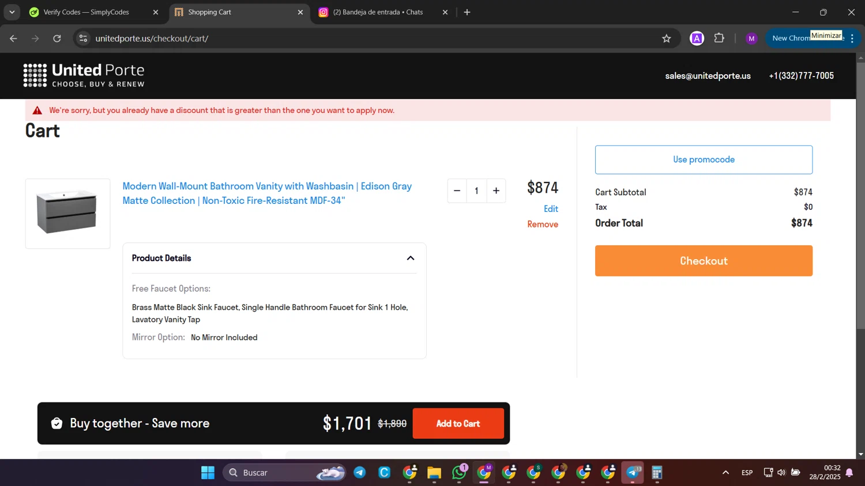Screen dimensions: 865x486
Task: Click the Use promocode button
Action: click(704, 160)
